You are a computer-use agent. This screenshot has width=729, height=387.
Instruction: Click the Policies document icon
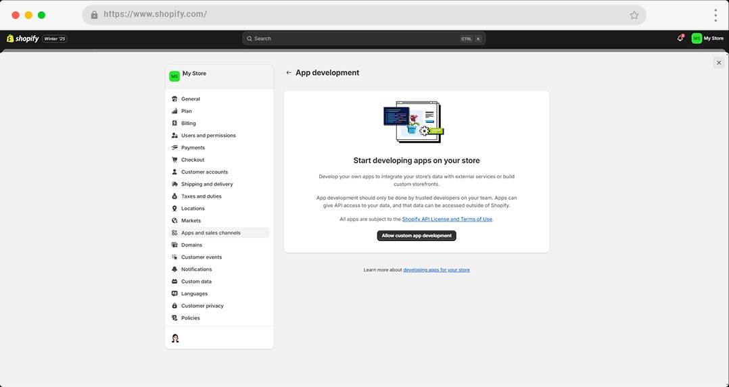click(174, 318)
